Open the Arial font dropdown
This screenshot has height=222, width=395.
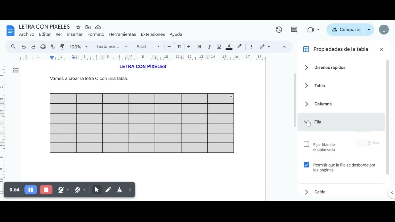tap(148, 47)
